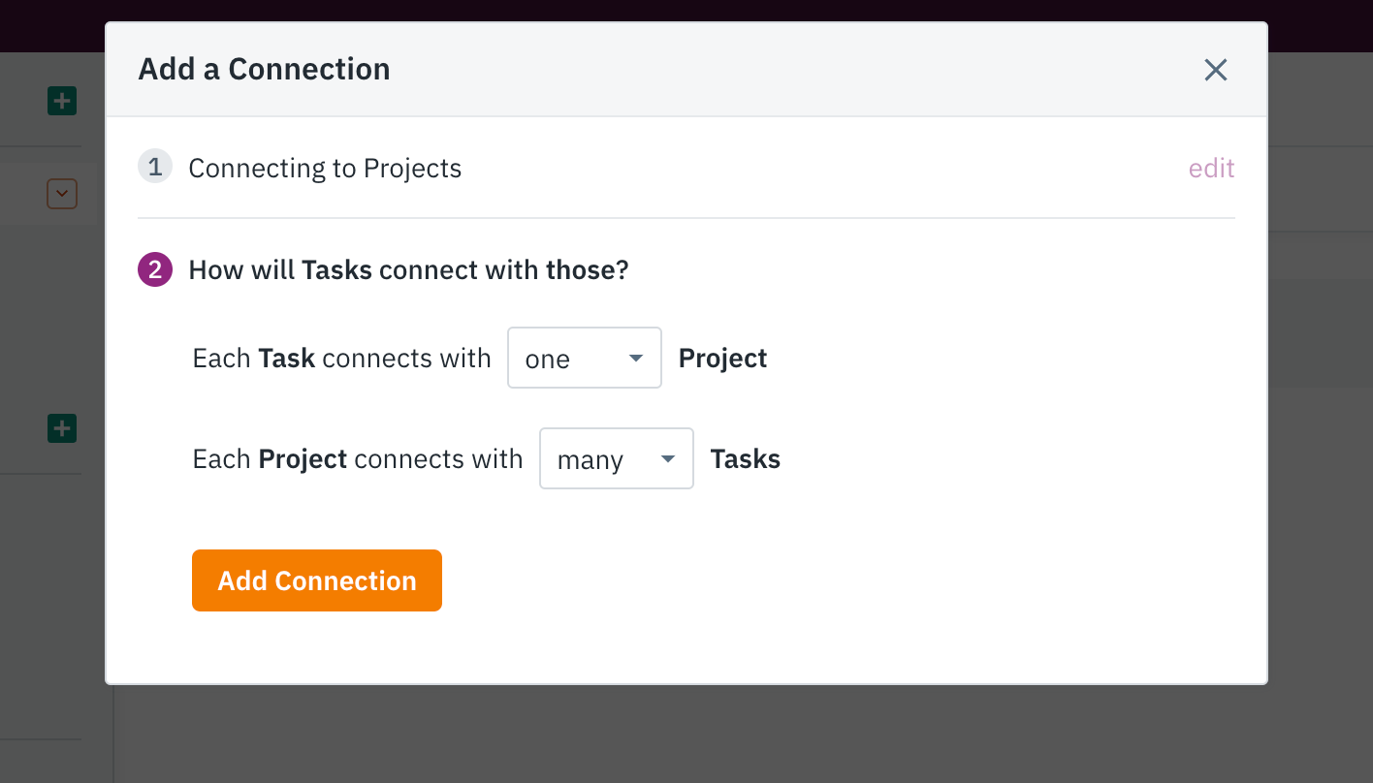Click the edit link for step 1
This screenshot has width=1373, height=783.
pos(1211,169)
